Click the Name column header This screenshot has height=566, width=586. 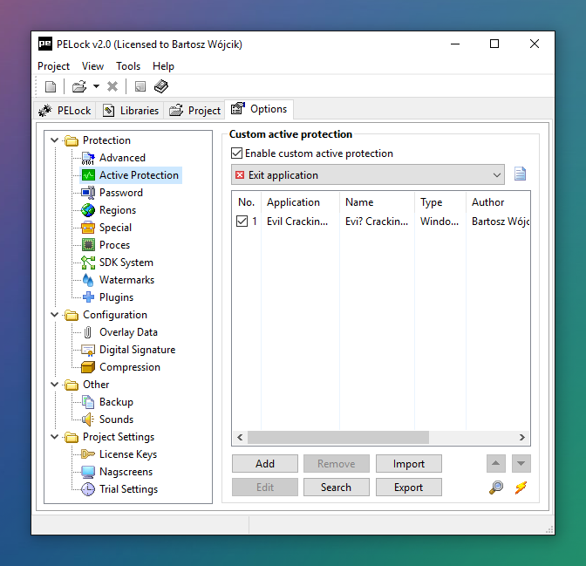[x=377, y=202]
